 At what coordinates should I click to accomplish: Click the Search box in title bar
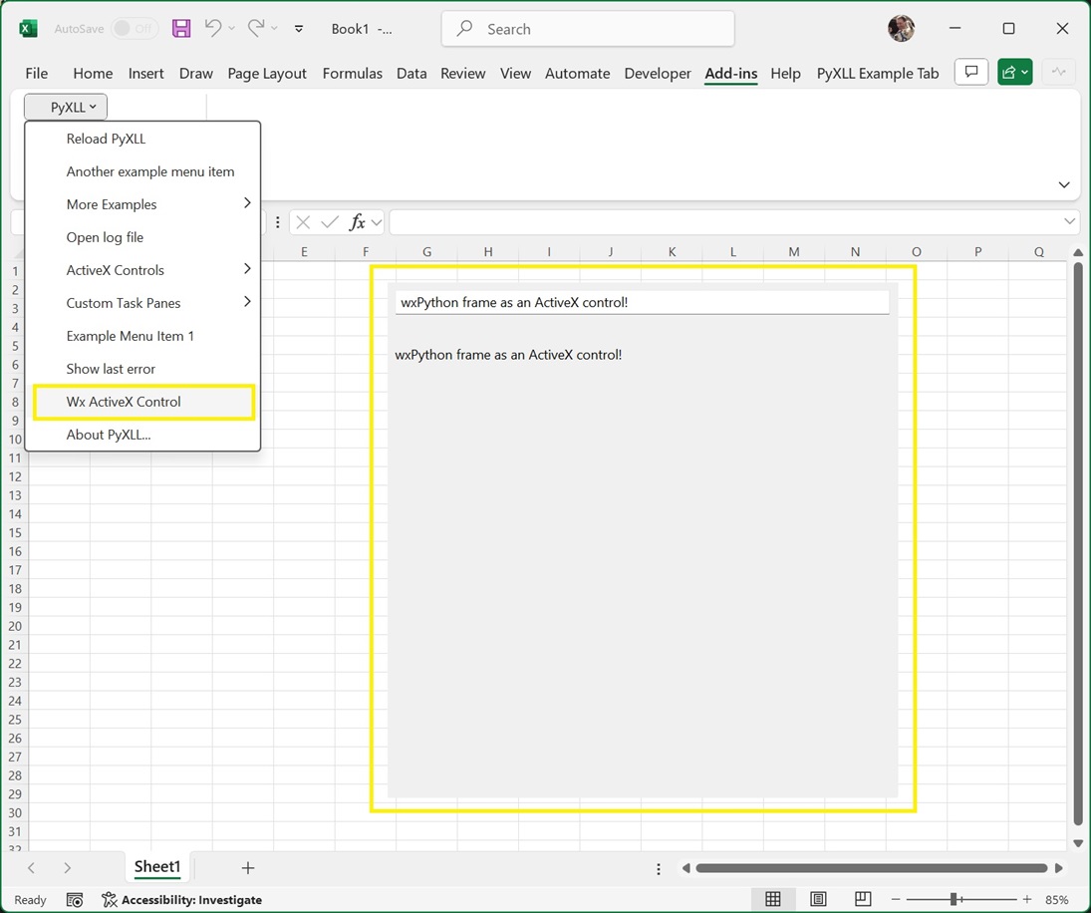(x=588, y=29)
